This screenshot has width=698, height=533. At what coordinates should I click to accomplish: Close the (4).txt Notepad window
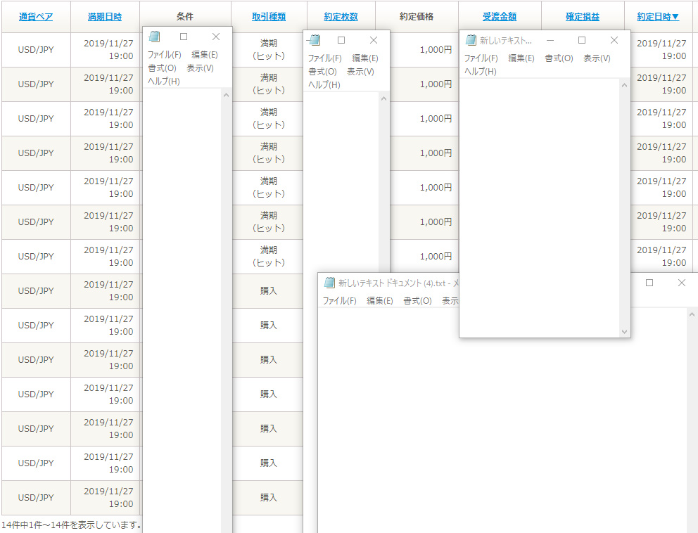pos(682,283)
